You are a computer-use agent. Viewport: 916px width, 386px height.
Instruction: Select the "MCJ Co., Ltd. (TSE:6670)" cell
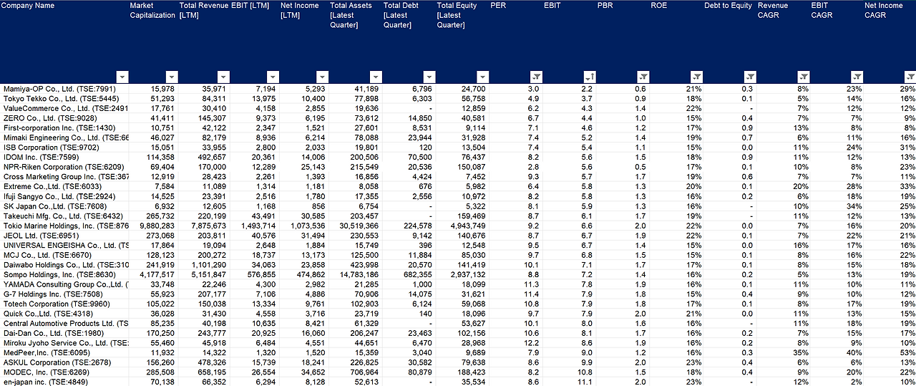(64, 254)
